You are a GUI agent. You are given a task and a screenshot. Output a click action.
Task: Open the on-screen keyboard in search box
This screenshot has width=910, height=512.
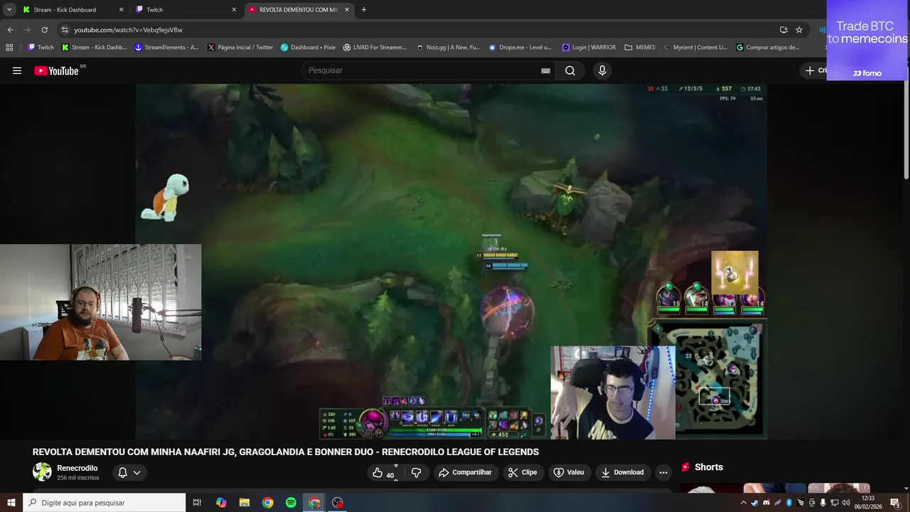pyautogui.click(x=545, y=70)
